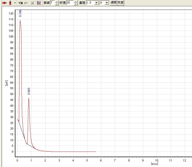Decrease the 衰减 value with down spinner
This screenshot has height=167, width=192.
pos(57,4)
